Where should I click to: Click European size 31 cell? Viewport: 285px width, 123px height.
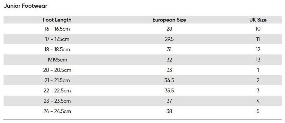click(x=169, y=49)
